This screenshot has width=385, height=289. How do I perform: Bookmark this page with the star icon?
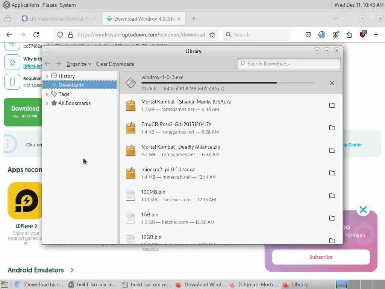click(212, 35)
